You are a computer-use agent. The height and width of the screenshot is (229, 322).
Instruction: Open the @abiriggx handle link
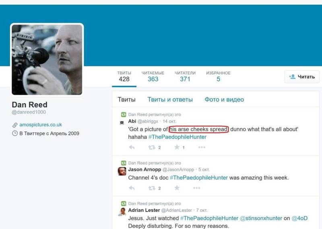click(148, 121)
